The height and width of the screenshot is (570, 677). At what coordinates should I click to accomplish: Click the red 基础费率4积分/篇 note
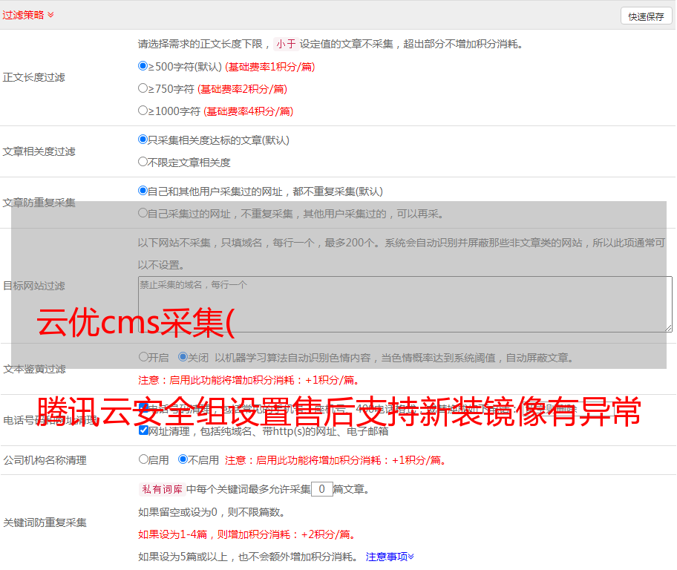(249, 111)
